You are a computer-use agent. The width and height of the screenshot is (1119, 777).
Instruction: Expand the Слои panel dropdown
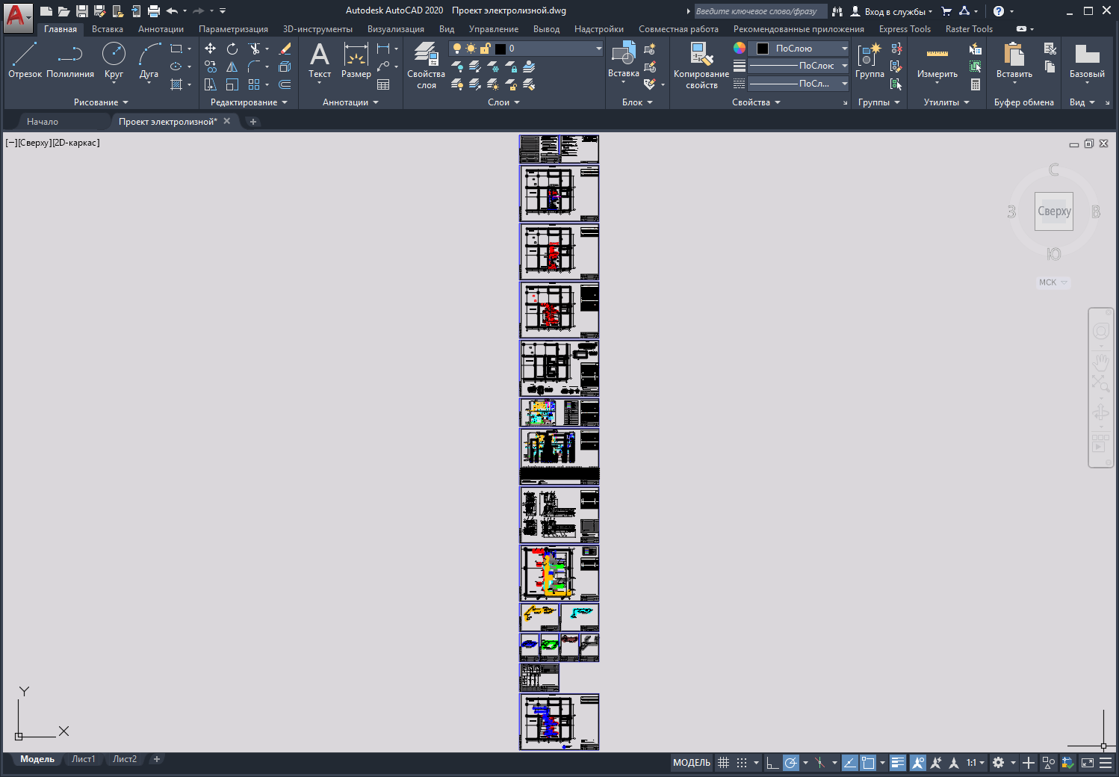pyautogui.click(x=503, y=102)
